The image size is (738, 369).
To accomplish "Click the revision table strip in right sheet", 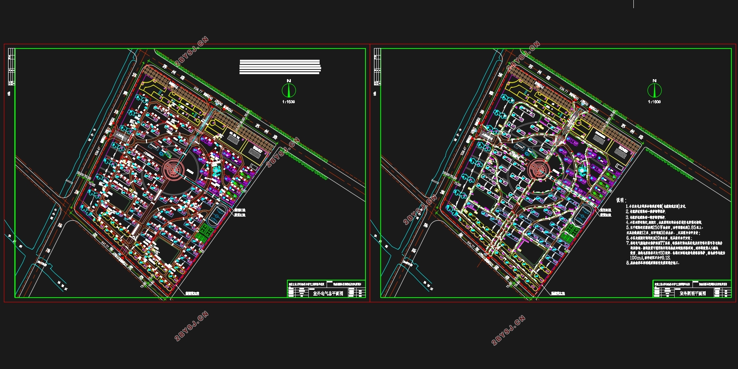I will pyautogui.click(x=377, y=67).
